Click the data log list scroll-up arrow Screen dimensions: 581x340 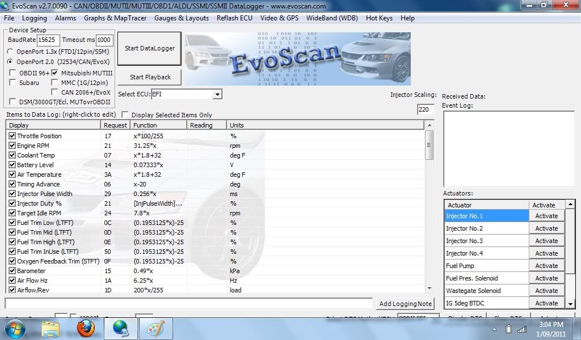pos(429,125)
